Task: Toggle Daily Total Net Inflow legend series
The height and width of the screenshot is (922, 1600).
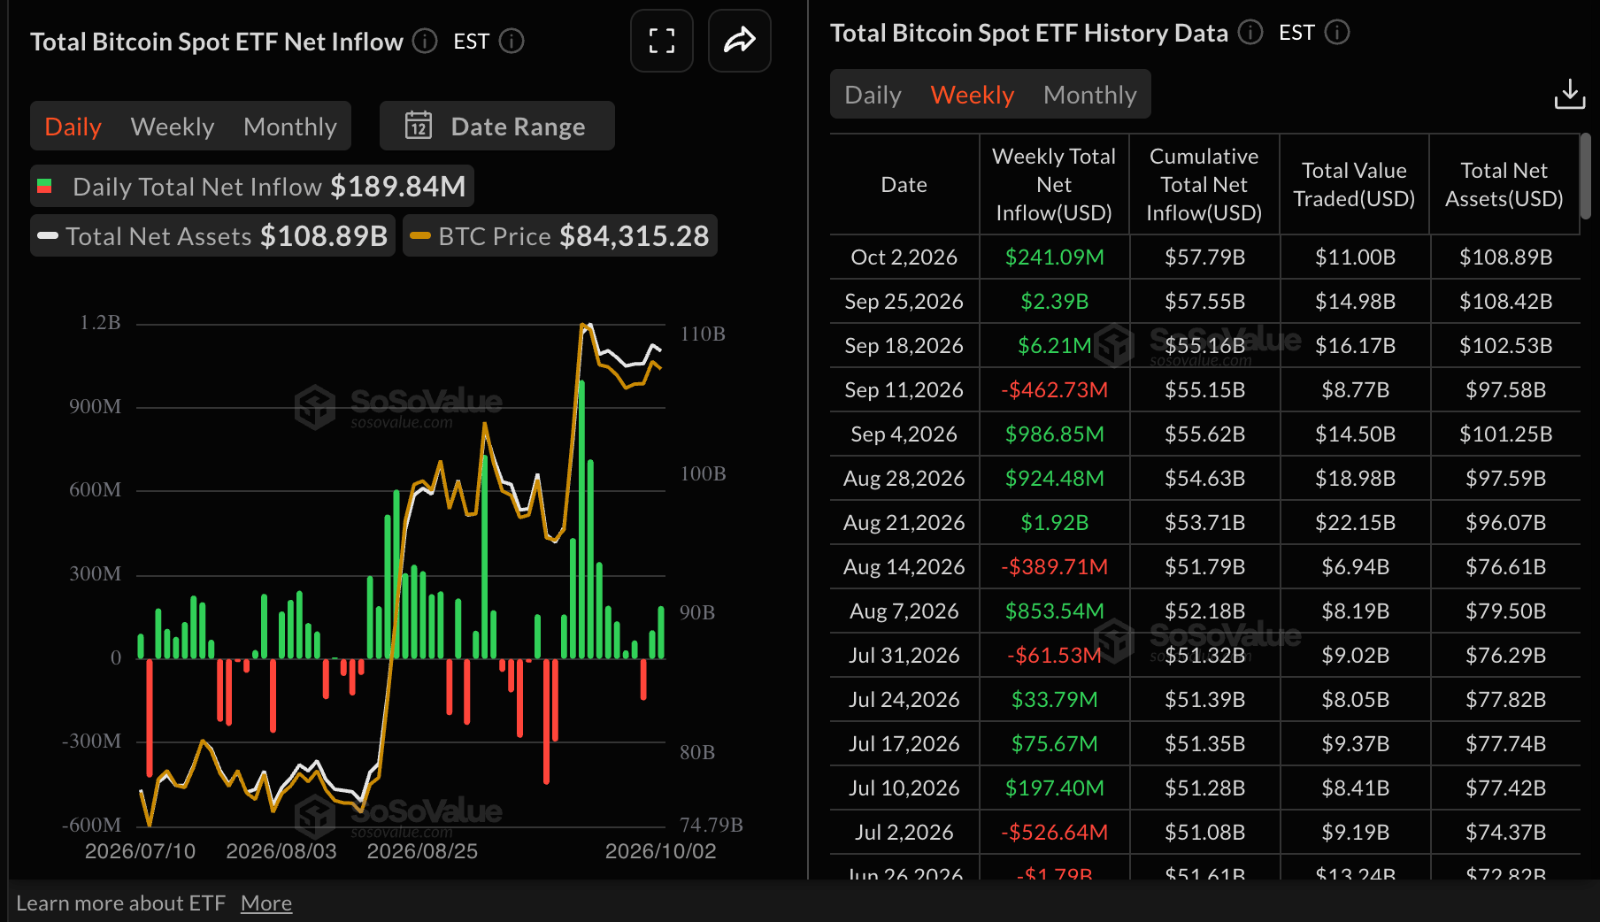Action: click(x=252, y=187)
